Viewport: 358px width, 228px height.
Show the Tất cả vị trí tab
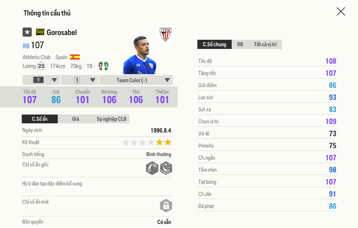(265, 45)
